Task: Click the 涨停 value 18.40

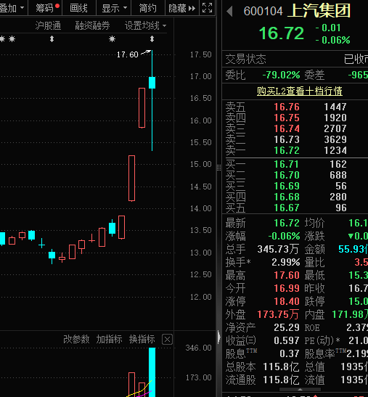Action: [287, 301]
